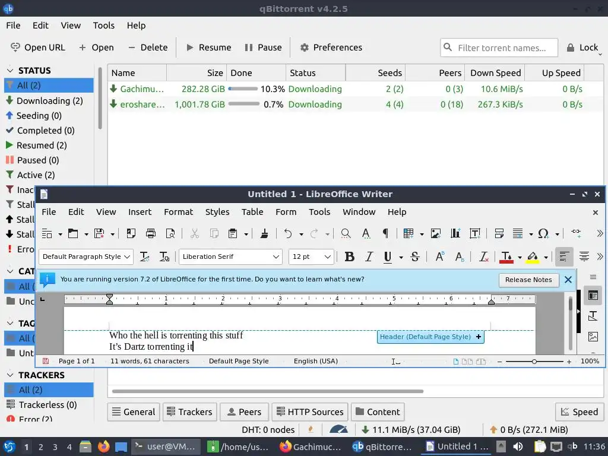
Task: Click the Insert Chart icon
Action: [455, 233]
